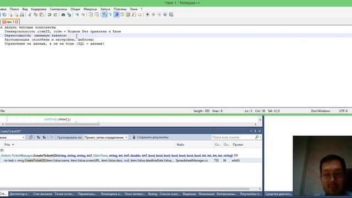Open the Replace toolbar icon
This screenshot has width=352, height=198.
pos(69,15)
